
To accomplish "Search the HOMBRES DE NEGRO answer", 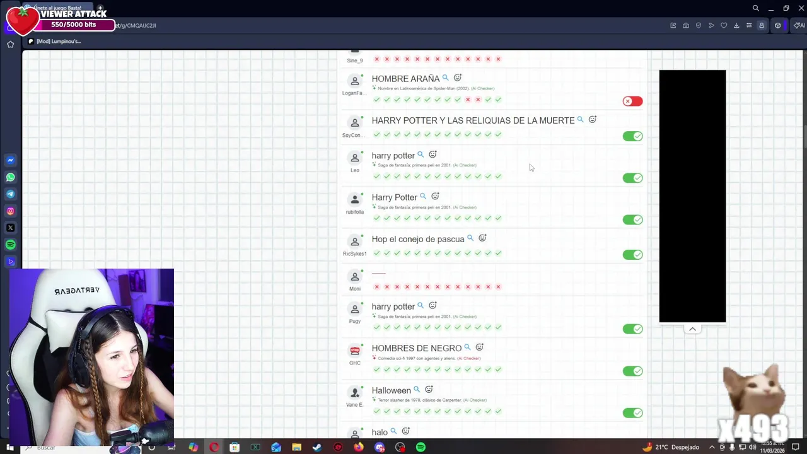I will pyautogui.click(x=467, y=347).
